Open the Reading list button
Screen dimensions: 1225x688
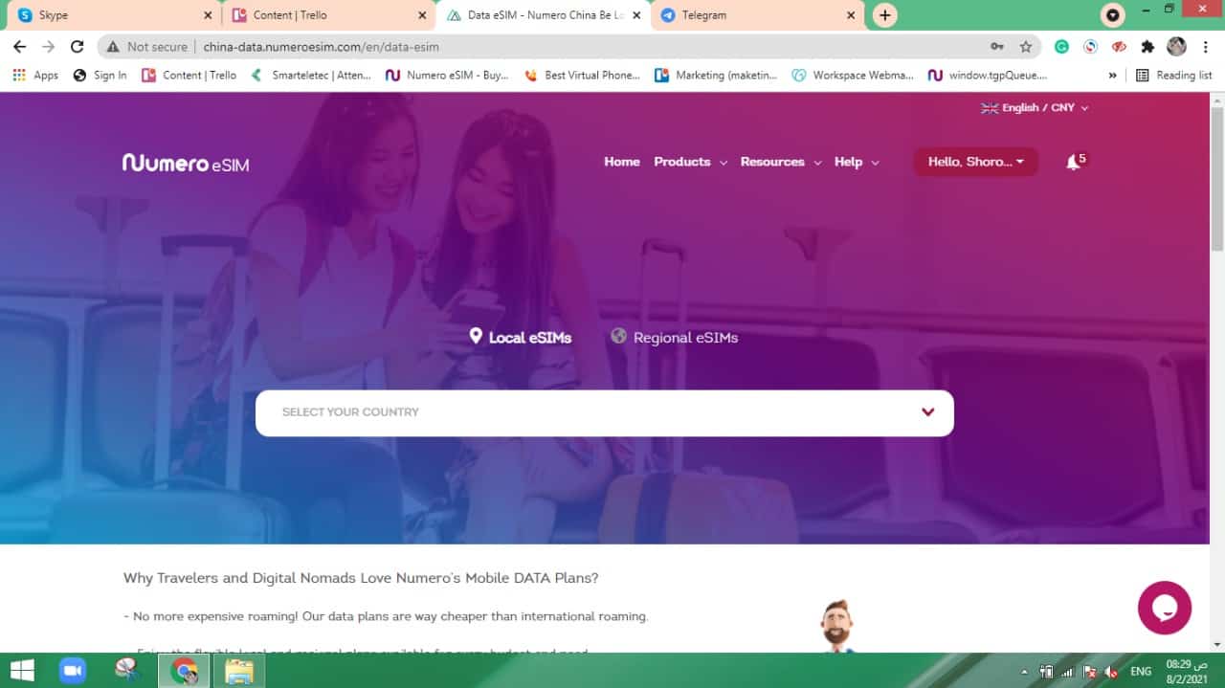click(x=1173, y=75)
